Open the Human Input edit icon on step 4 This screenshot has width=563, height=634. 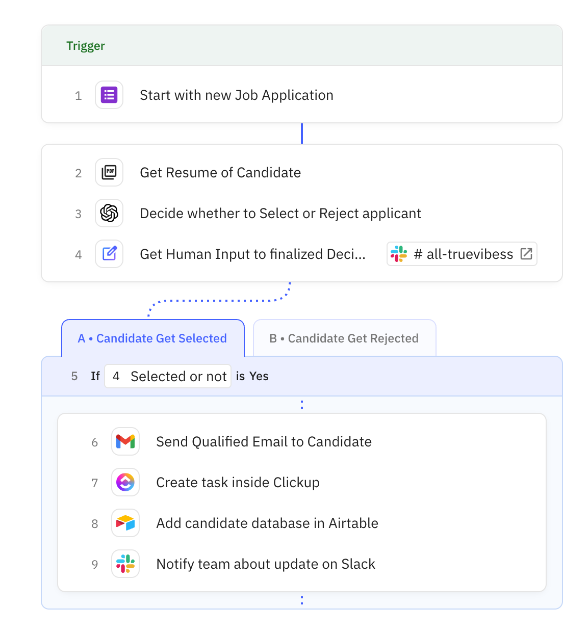pyautogui.click(x=109, y=254)
